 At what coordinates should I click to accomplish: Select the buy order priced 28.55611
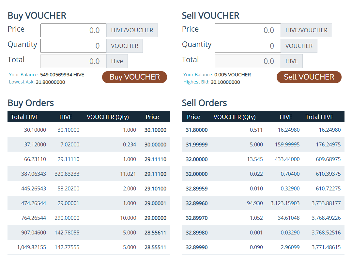click(x=89, y=232)
